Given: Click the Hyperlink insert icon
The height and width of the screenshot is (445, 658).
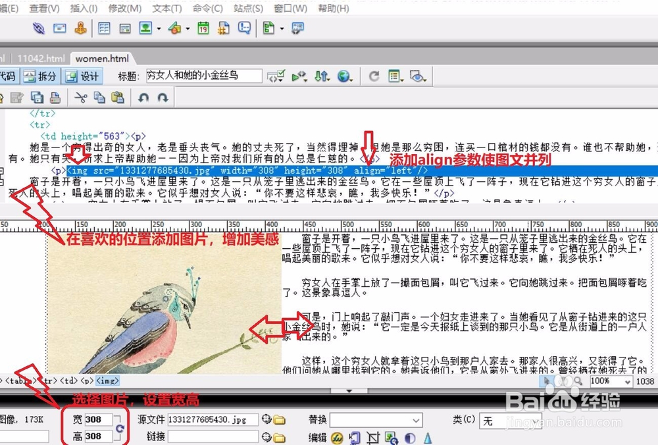Looking at the screenshot, I should click(39, 28).
